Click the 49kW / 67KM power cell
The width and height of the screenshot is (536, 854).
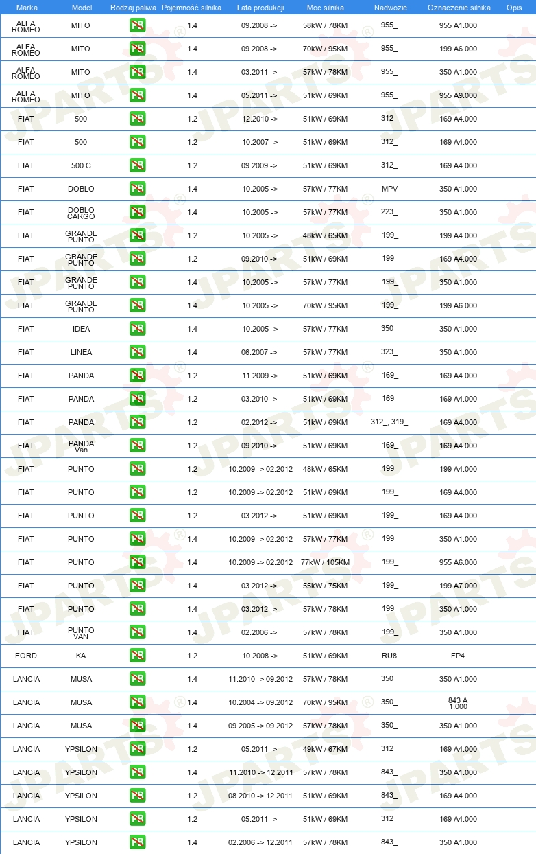point(325,749)
